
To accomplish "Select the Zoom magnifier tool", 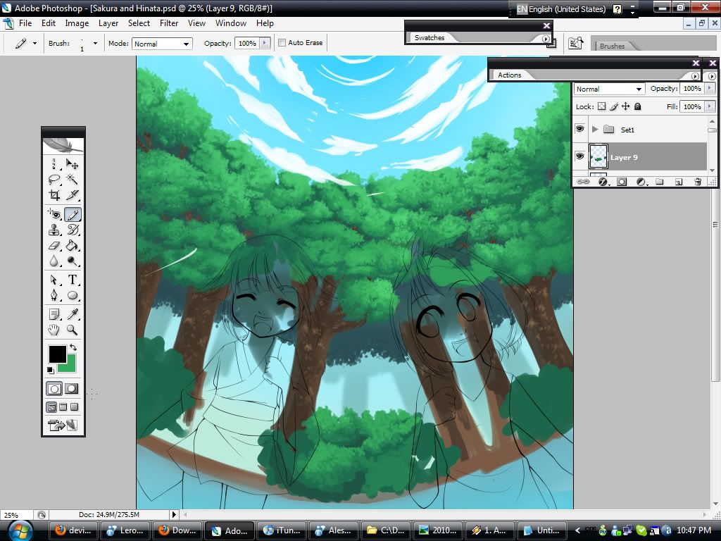I will pyautogui.click(x=73, y=330).
